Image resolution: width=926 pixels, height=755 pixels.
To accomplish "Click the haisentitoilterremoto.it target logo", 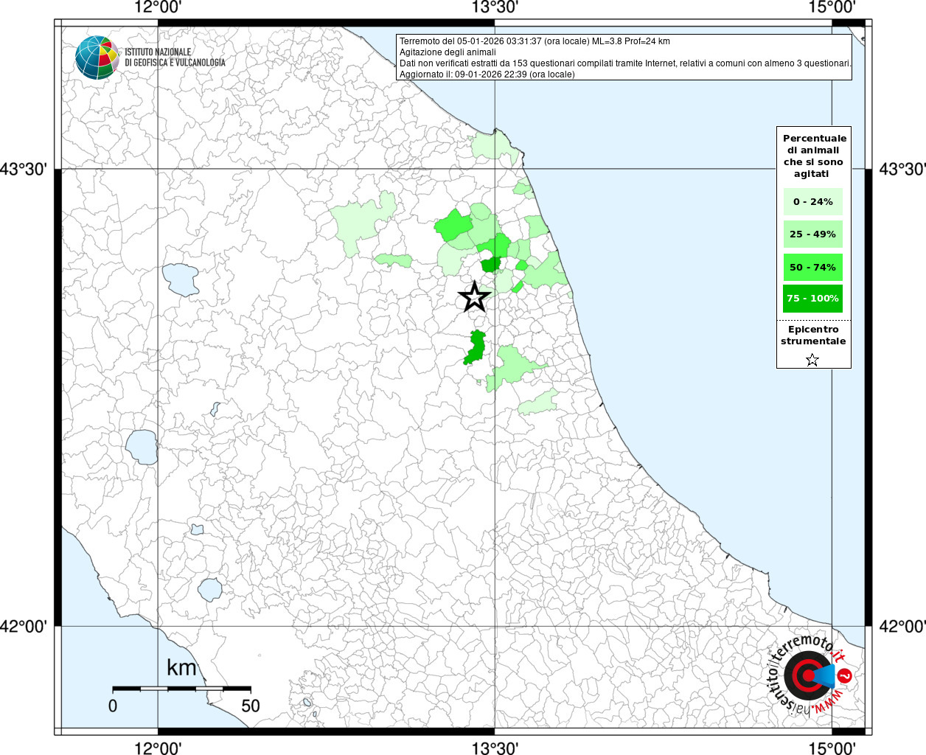I will [x=808, y=675].
